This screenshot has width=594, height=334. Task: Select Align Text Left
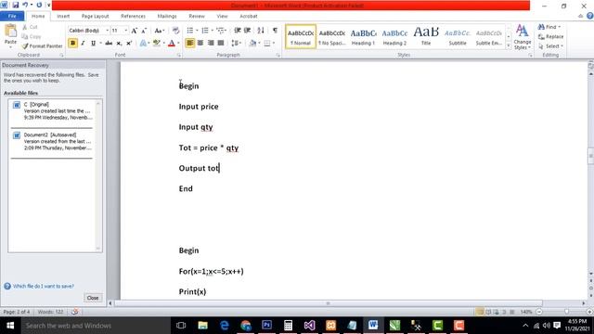pyautogui.click(x=190, y=44)
